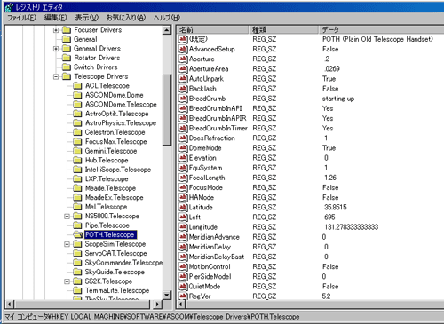Select the MeadeEx.Telescope key
This screenshot has width=444, height=324.
tap(115, 198)
